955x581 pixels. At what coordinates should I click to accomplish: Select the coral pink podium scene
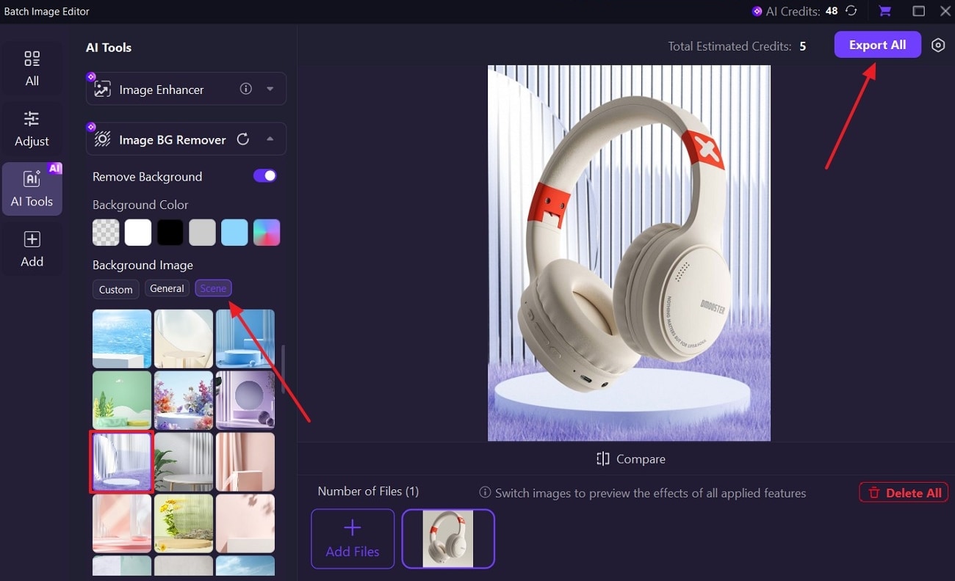click(x=122, y=523)
